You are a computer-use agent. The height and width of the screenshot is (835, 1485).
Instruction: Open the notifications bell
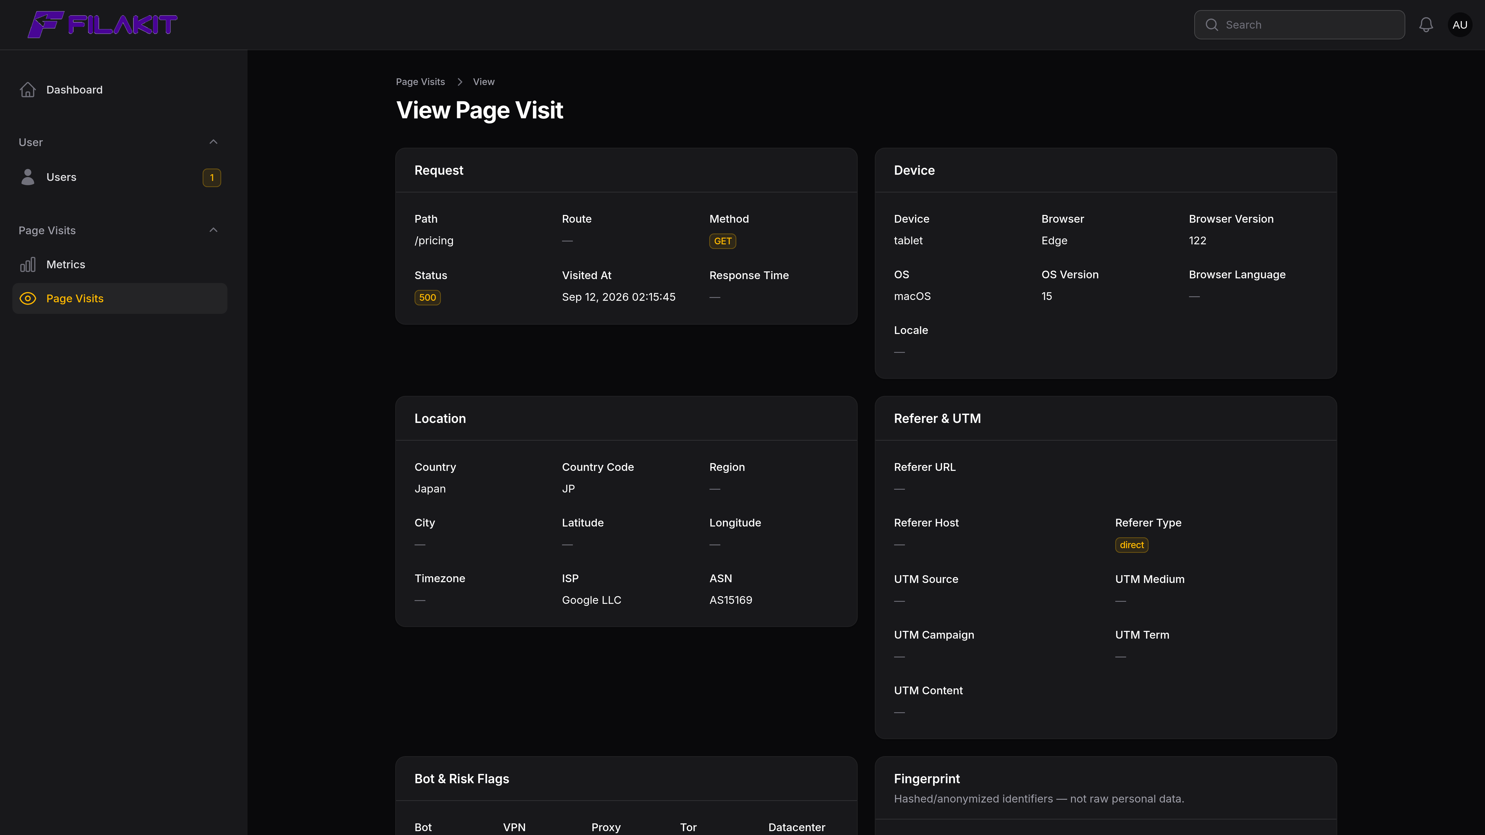click(1426, 25)
